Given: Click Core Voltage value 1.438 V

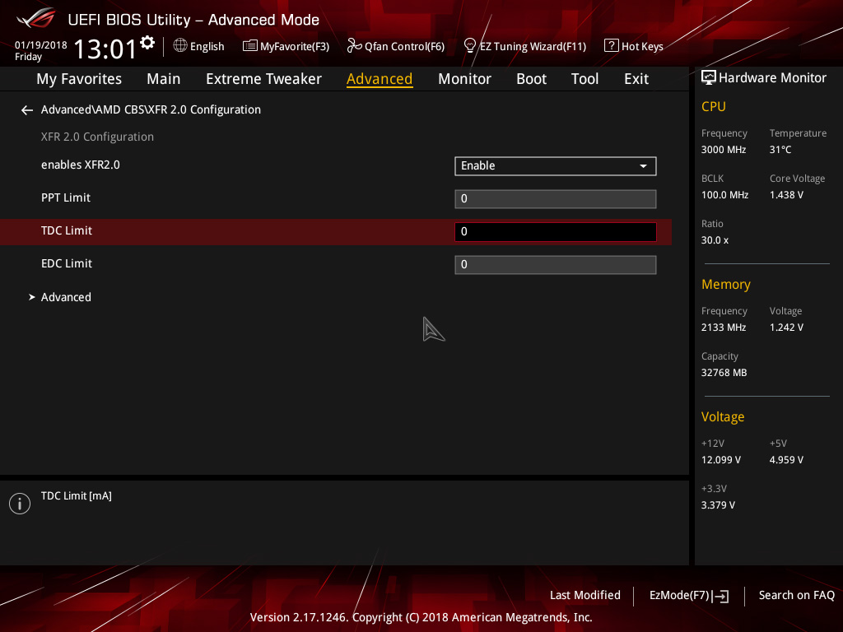Looking at the screenshot, I should click(x=786, y=195).
